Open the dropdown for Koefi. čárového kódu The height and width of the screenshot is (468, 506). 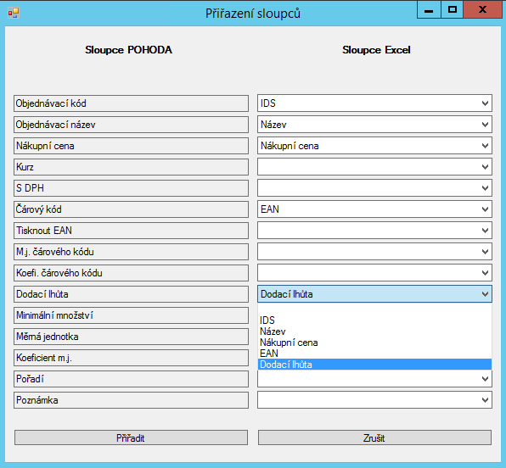click(x=374, y=273)
